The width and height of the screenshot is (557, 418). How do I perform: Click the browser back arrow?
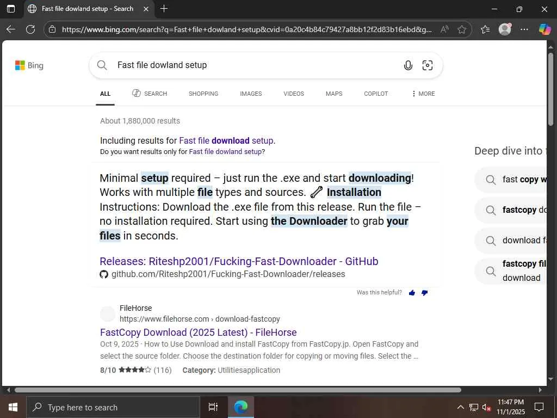point(11,29)
